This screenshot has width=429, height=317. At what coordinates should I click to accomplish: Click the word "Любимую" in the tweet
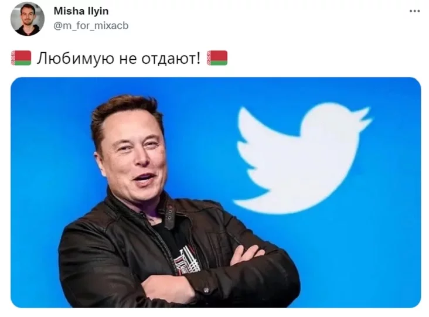tap(75, 59)
